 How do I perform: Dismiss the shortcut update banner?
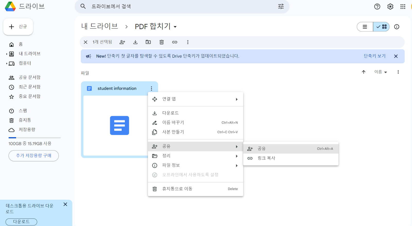396,56
